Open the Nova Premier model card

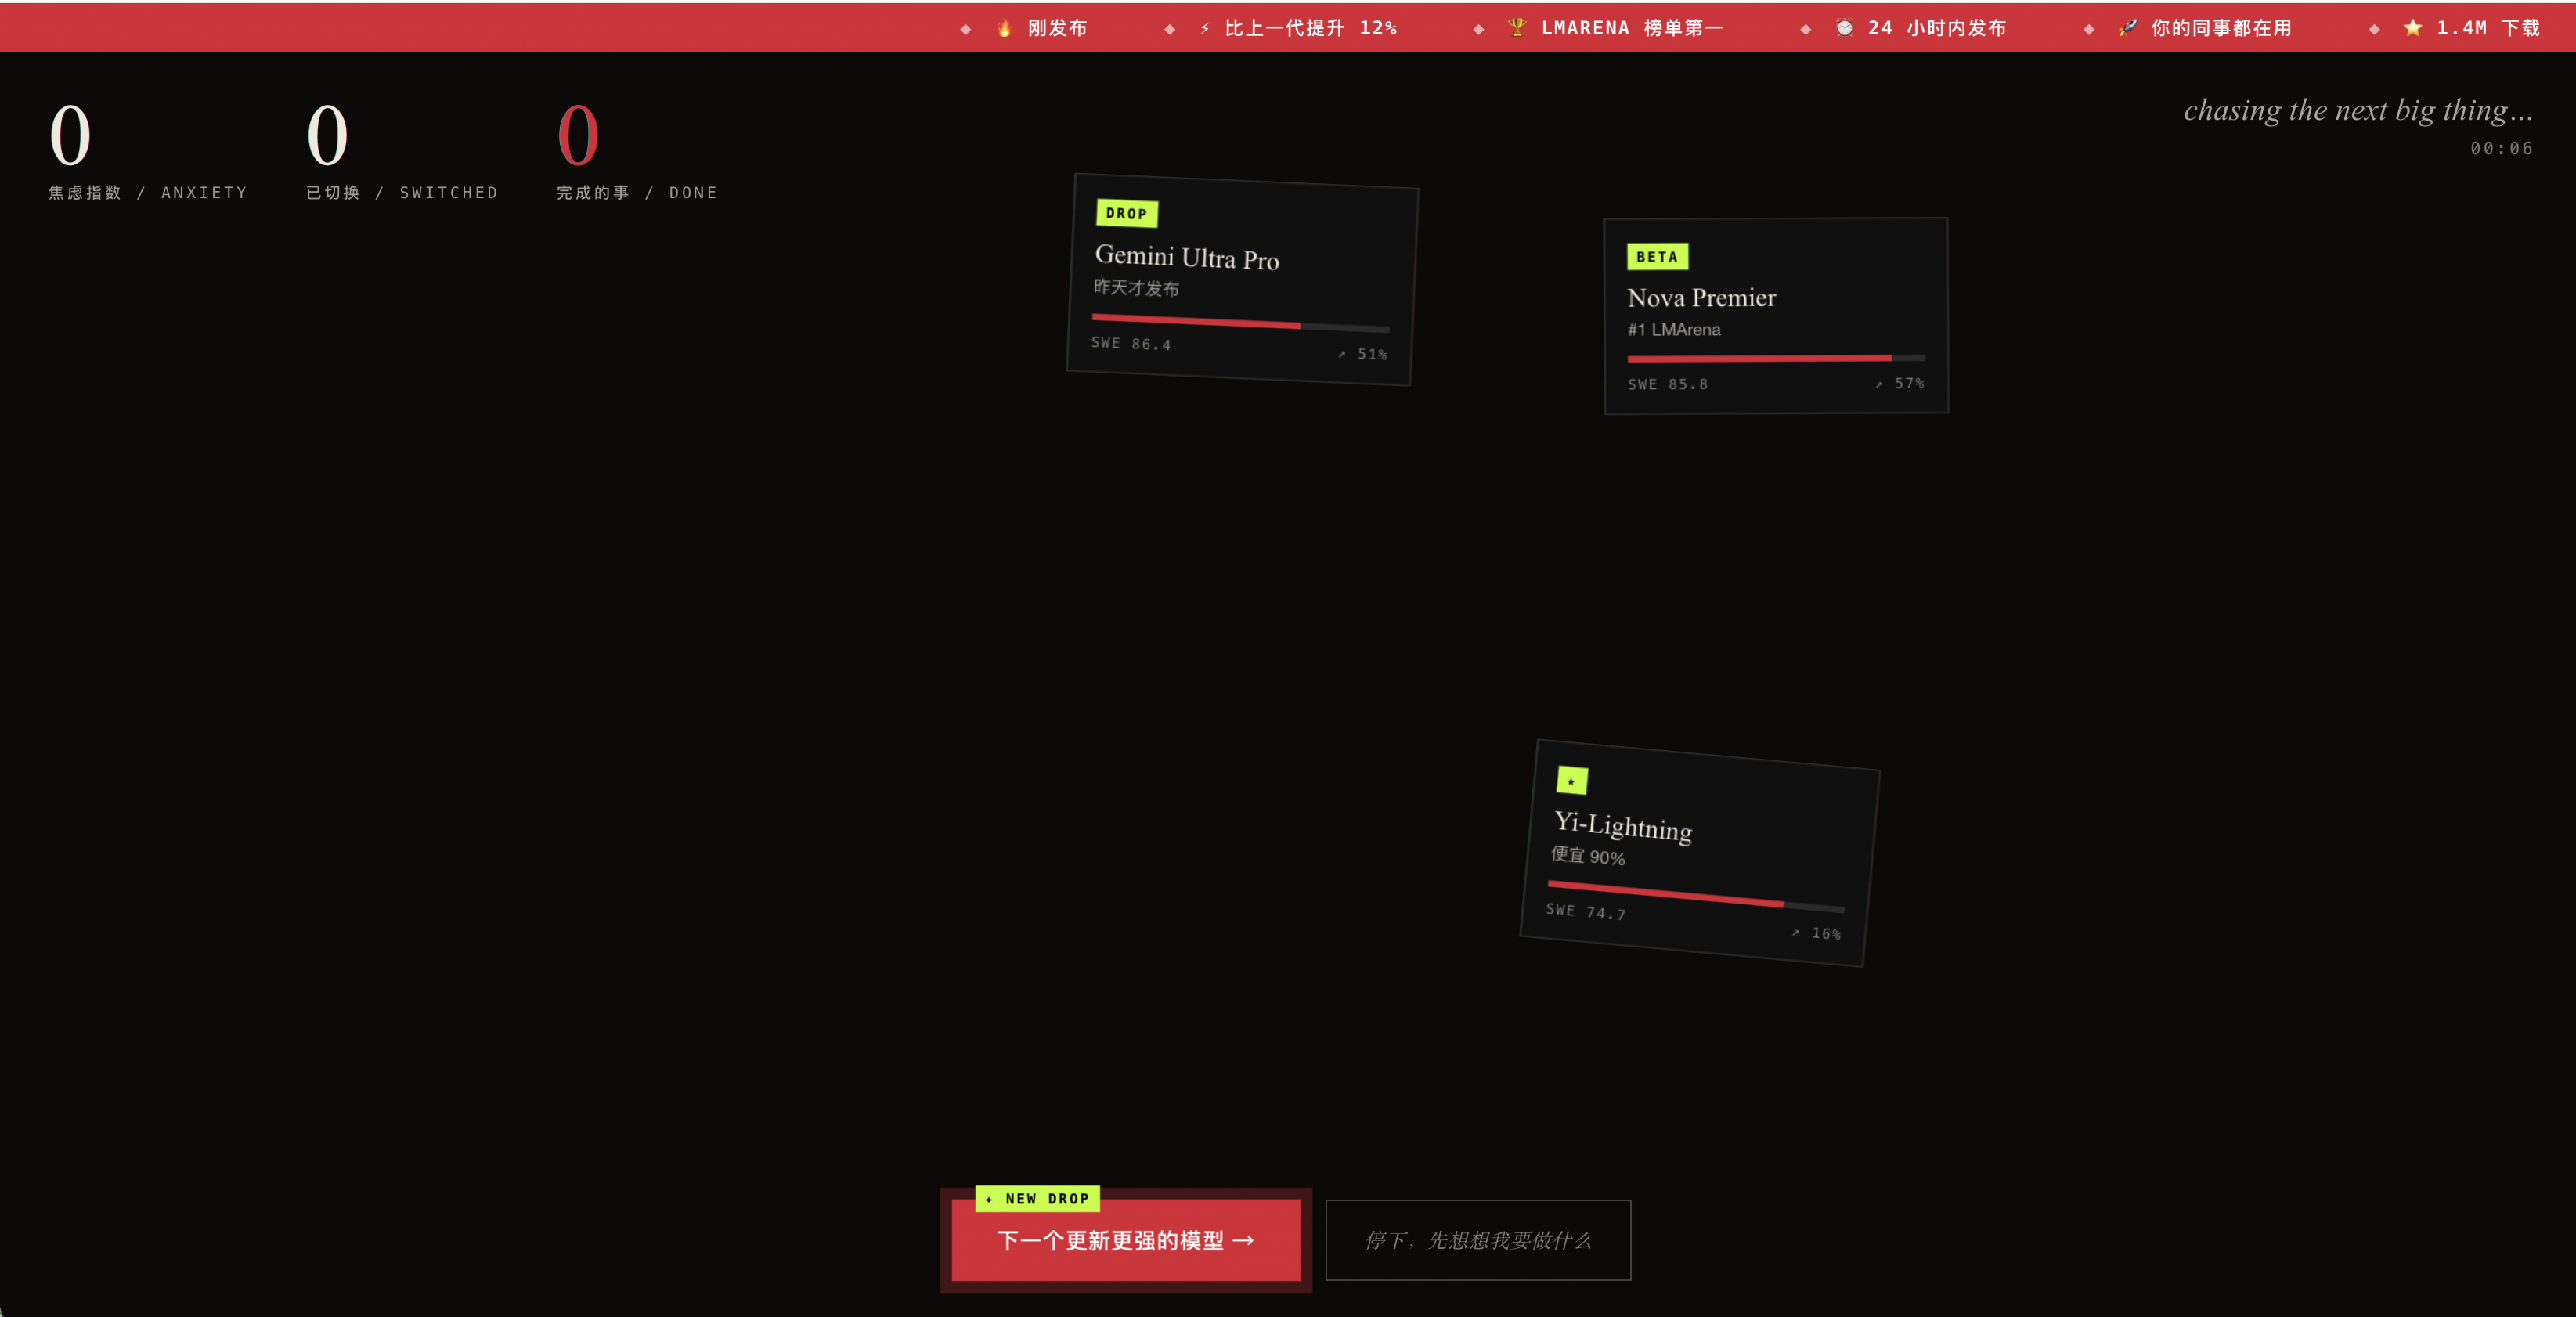point(1776,315)
